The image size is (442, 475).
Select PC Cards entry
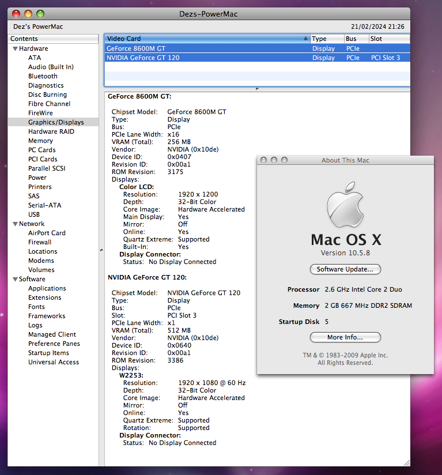click(41, 150)
